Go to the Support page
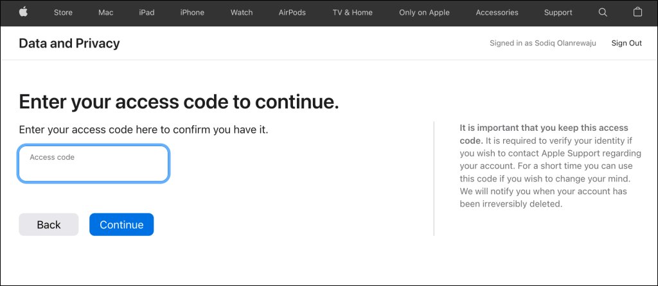The width and height of the screenshot is (658, 286). tap(558, 13)
